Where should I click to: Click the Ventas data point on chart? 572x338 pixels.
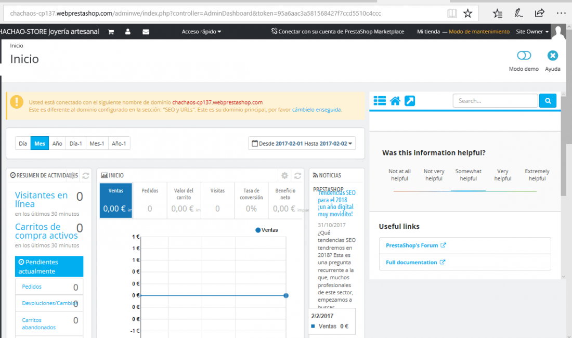point(286,295)
